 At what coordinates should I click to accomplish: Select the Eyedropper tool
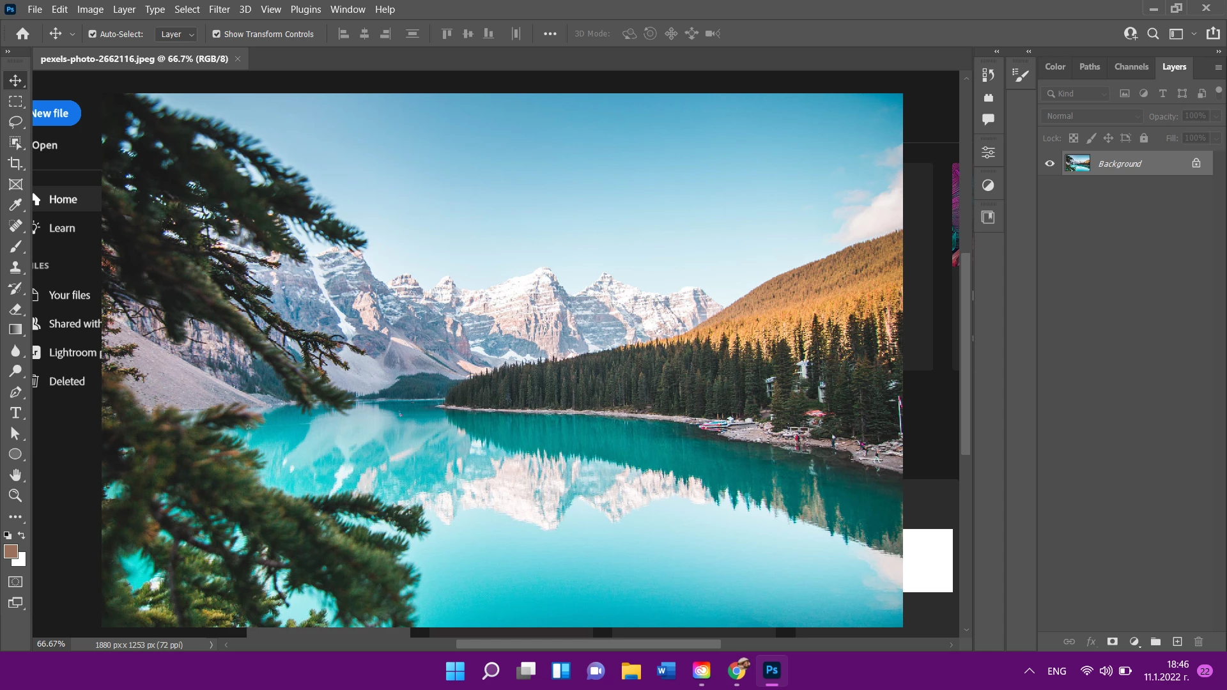pos(15,205)
